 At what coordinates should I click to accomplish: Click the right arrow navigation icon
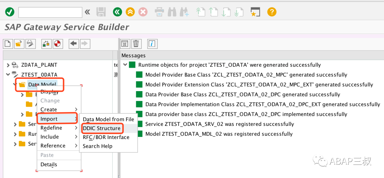click(x=85, y=44)
